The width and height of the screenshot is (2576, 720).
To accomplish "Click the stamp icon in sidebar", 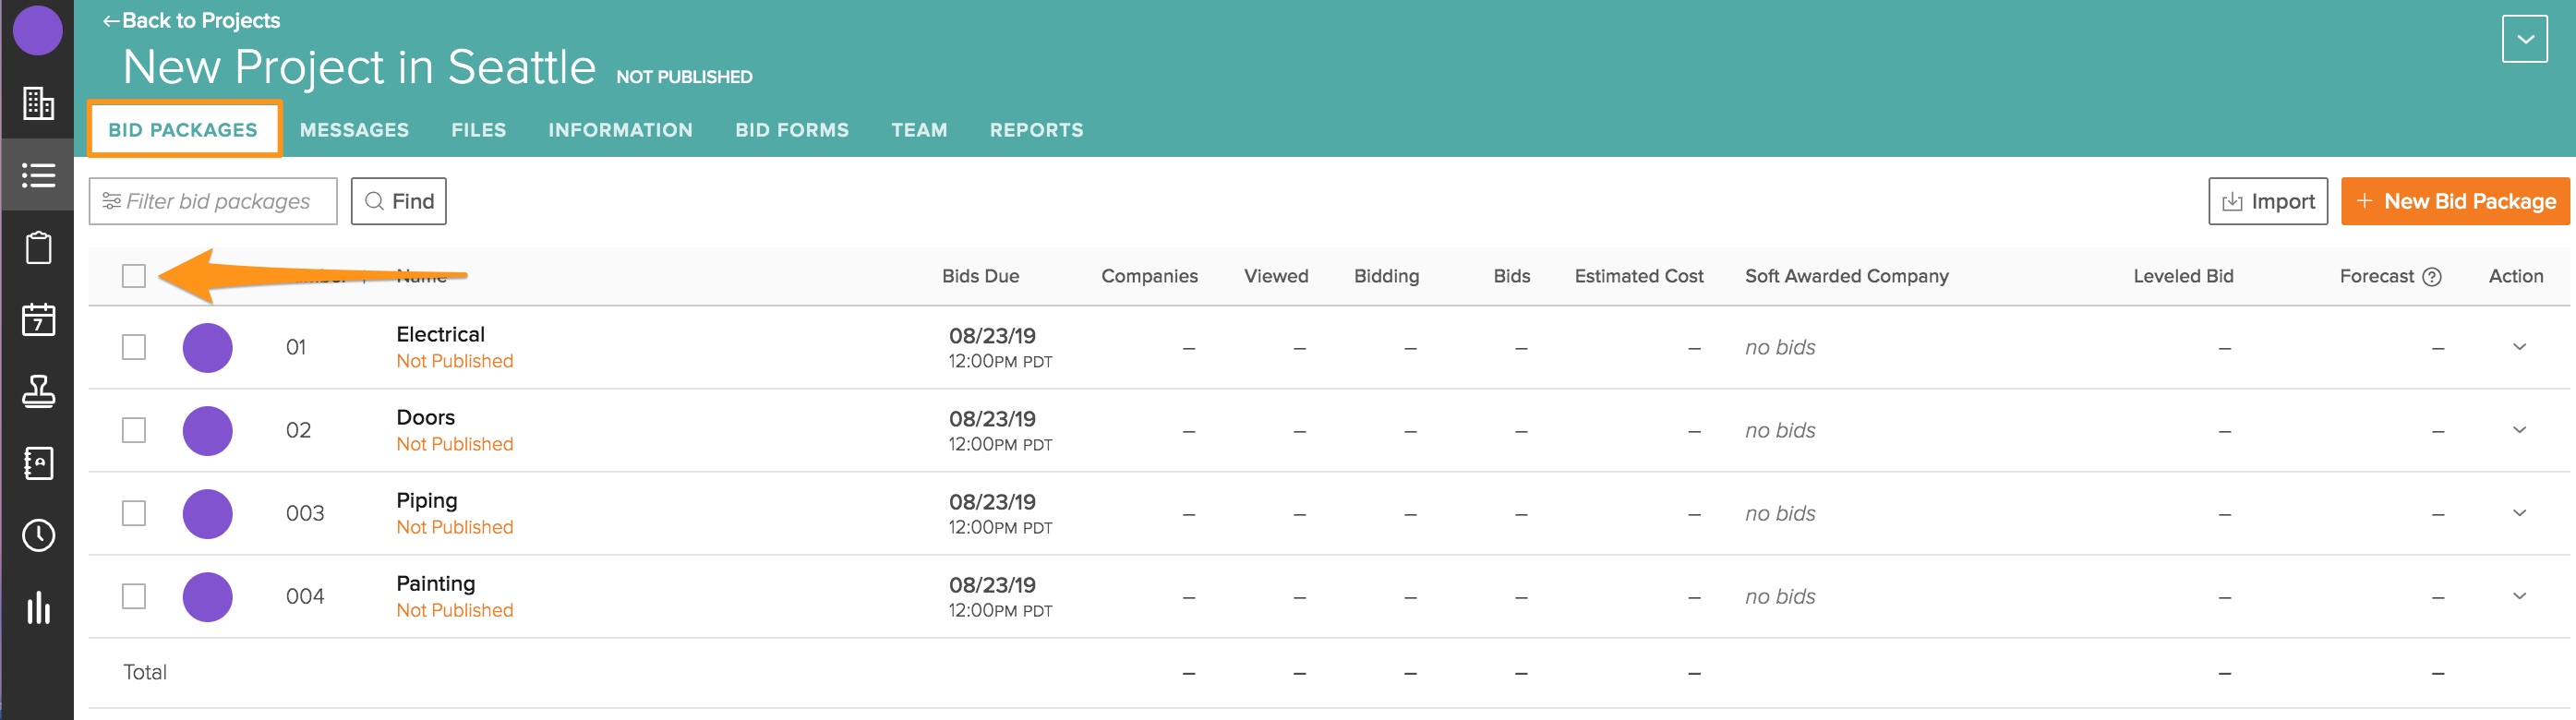I will (x=38, y=391).
